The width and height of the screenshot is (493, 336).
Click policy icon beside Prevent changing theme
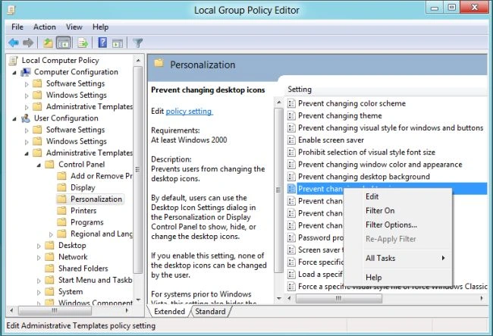(291, 116)
